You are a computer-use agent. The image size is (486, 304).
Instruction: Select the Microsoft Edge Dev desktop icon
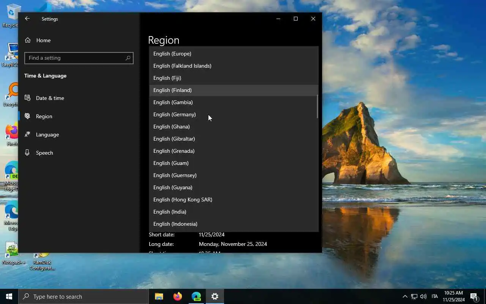point(11,176)
